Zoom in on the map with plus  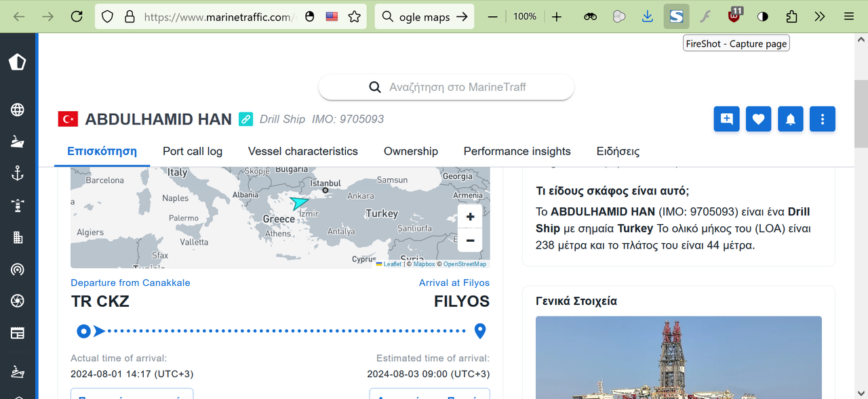click(x=470, y=217)
